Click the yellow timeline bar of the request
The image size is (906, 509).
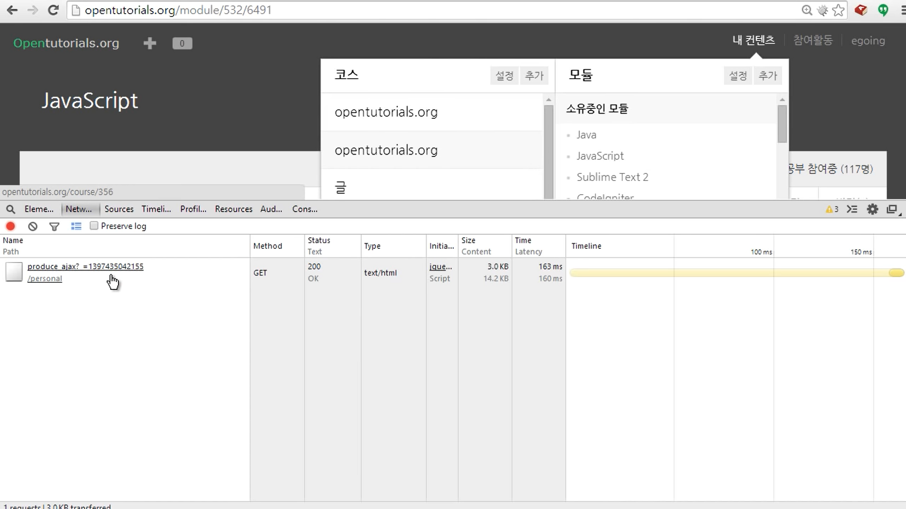tap(736, 273)
